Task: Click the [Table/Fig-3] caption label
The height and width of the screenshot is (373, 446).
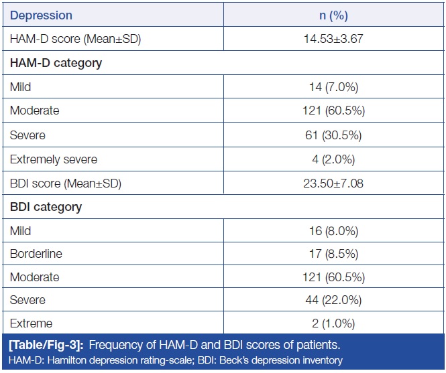Action: (44, 347)
